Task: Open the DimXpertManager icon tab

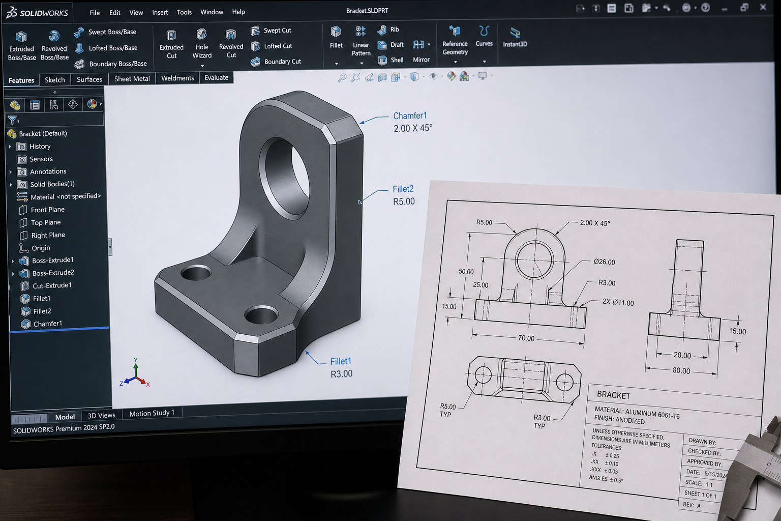Action: click(73, 104)
